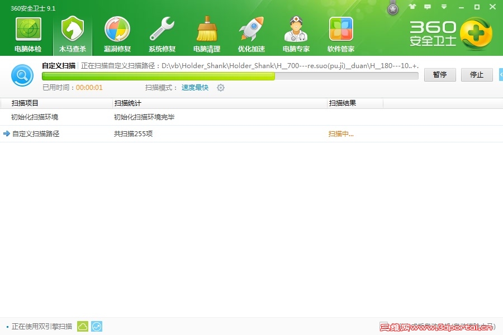Click the green cloud engine icon
Screen dimensions: 503x335
coord(83,326)
